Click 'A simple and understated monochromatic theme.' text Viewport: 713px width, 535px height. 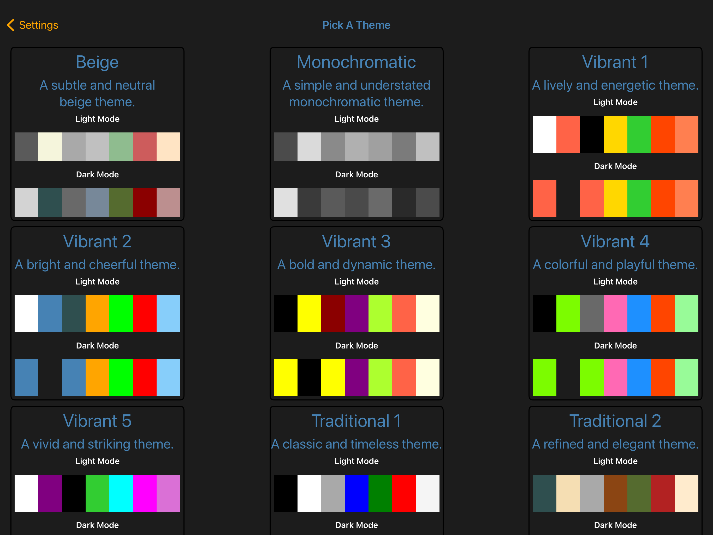356,93
